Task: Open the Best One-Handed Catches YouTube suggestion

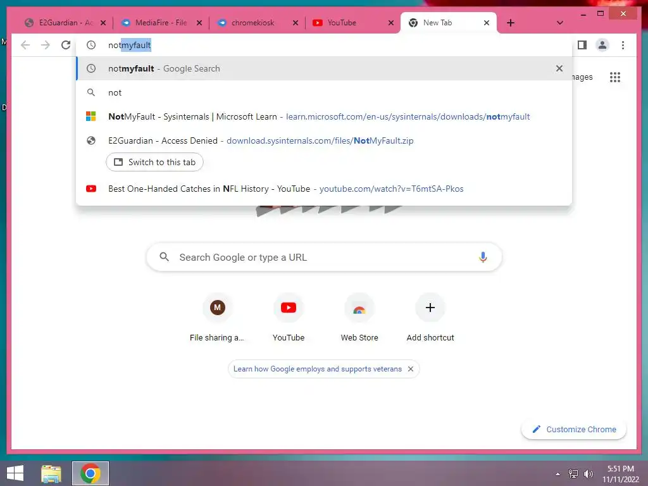Action: [324, 189]
